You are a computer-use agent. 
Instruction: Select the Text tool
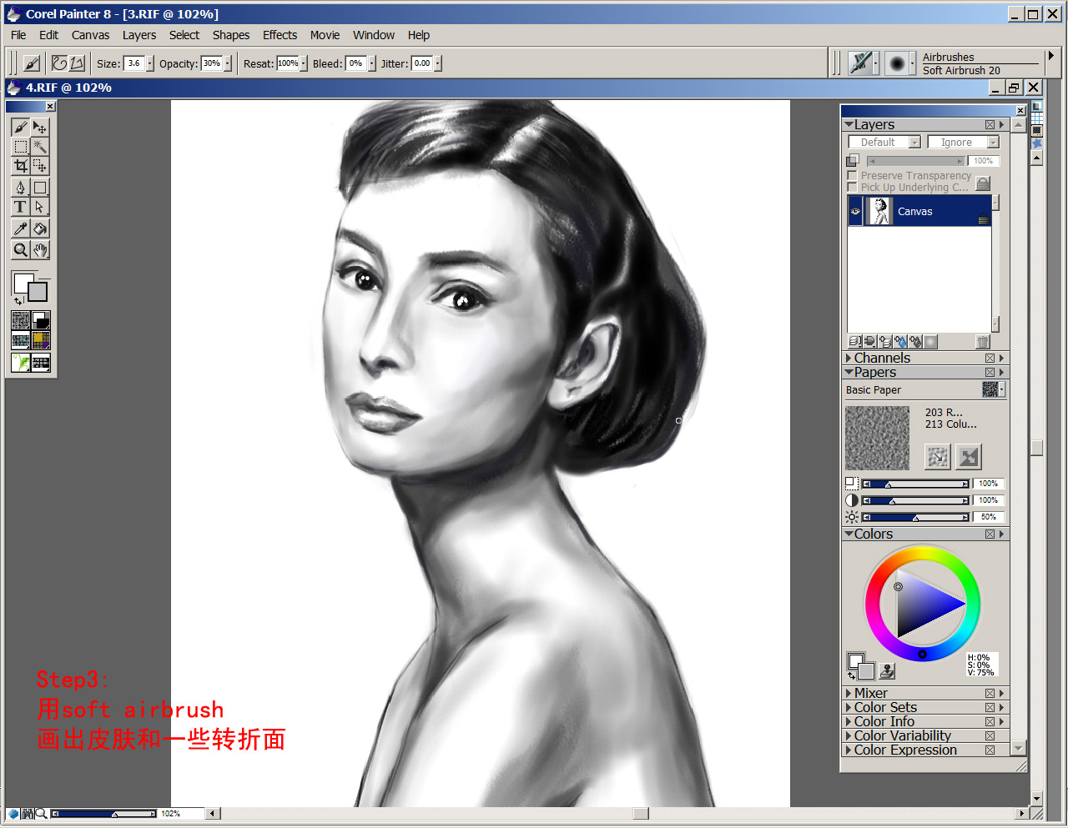(x=21, y=207)
